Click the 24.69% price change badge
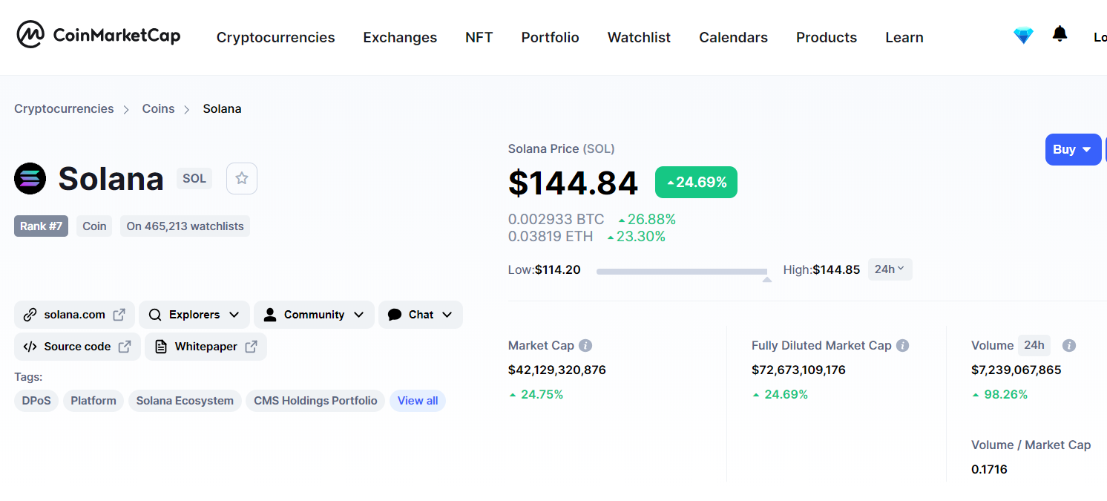The image size is (1107, 501). point(696,183)
